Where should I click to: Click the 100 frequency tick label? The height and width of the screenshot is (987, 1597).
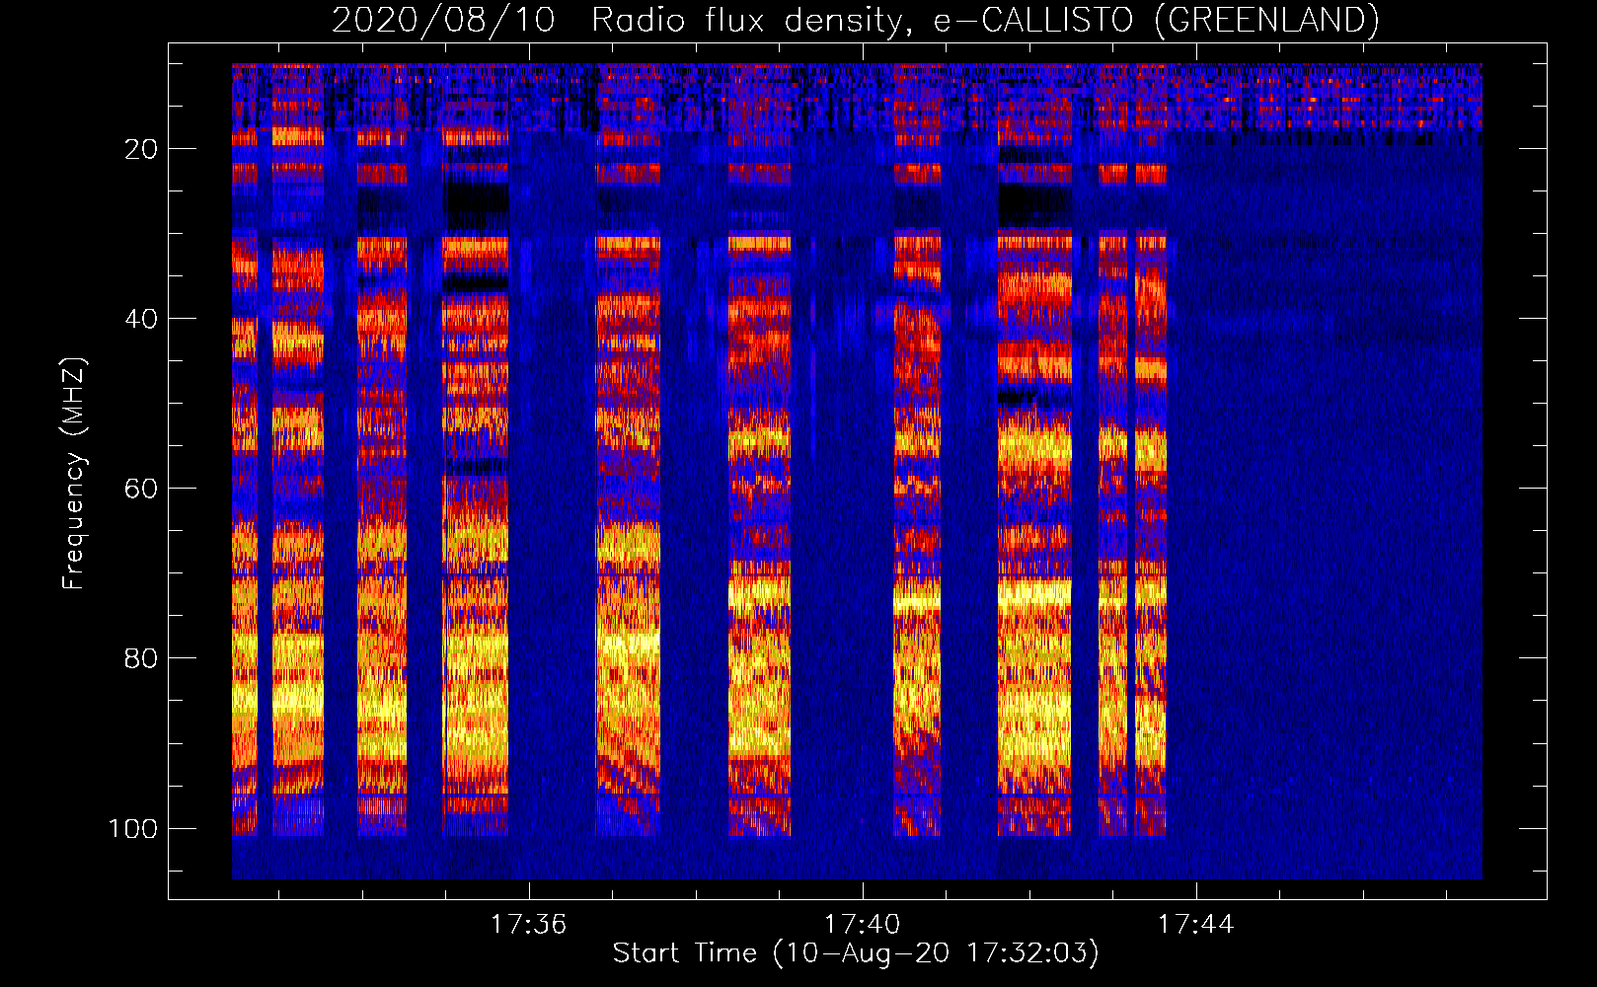pos(133,828)
